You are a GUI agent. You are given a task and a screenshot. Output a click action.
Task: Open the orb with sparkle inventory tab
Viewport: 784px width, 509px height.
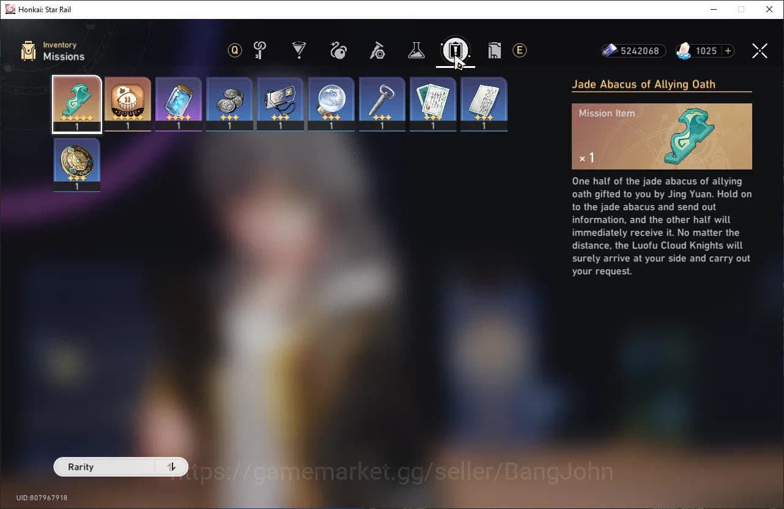(338, 50)
